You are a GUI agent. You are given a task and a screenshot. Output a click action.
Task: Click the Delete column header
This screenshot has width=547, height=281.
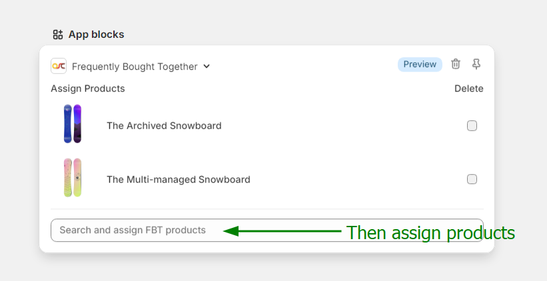point(468,88)
